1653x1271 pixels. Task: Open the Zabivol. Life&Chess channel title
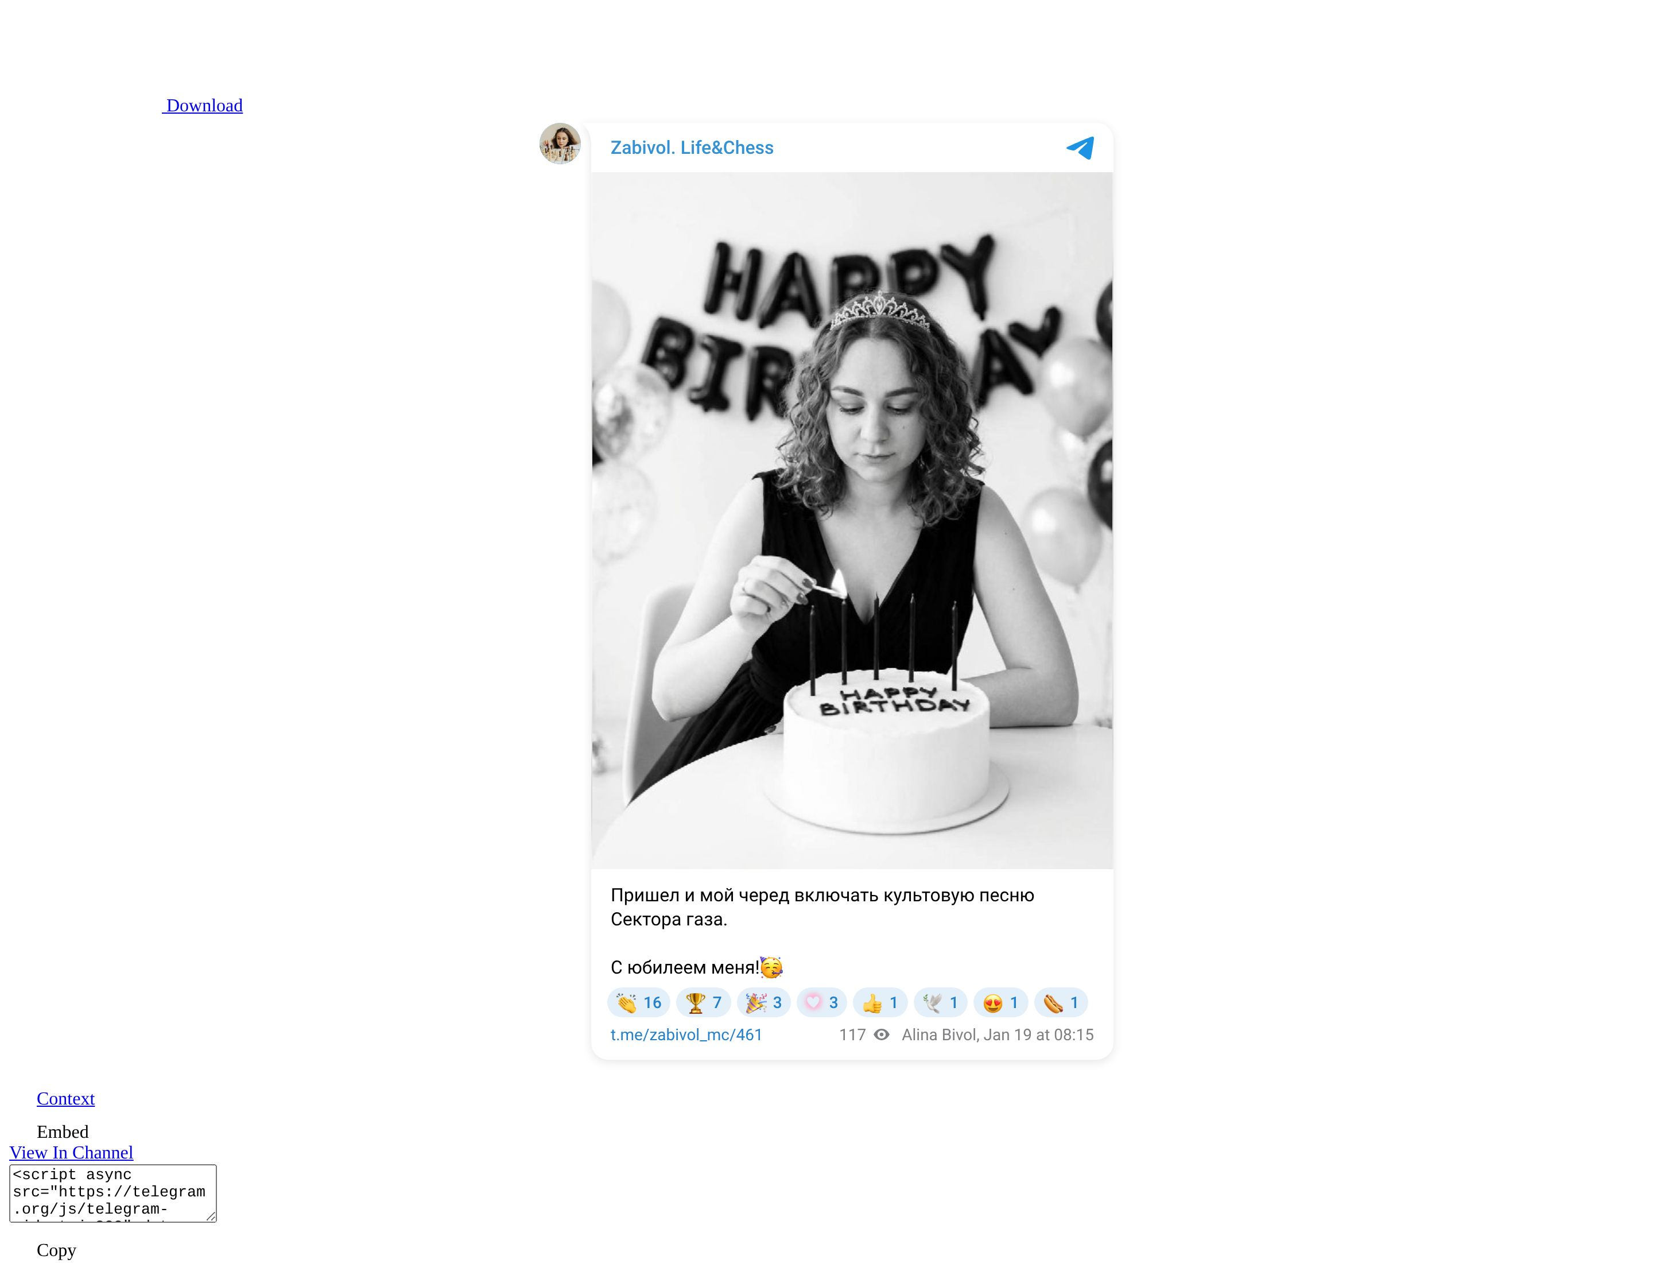(x=691, y=148)
